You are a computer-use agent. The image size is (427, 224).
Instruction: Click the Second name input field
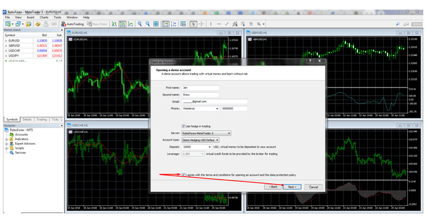(x=200, y=95)
